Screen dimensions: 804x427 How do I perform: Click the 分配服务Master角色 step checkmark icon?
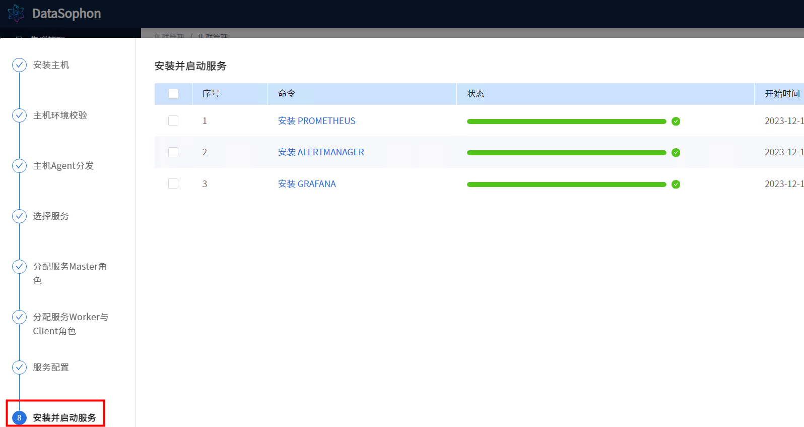tap(19, 267)
